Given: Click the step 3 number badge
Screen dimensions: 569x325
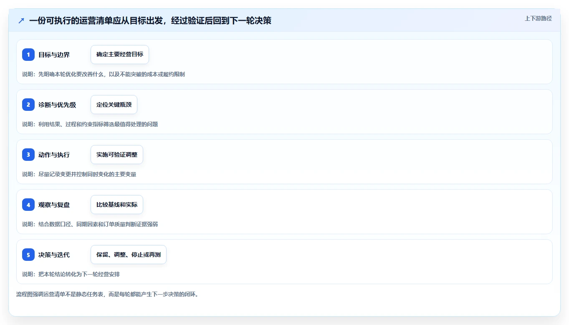Looking at the screenshot, I should click(28, 155).
